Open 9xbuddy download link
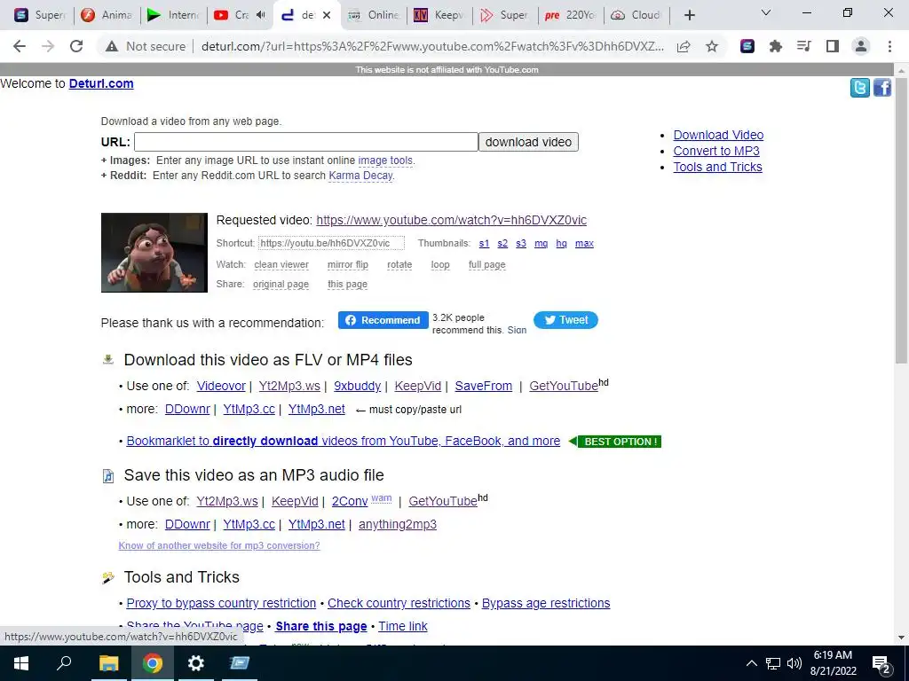 357,387
